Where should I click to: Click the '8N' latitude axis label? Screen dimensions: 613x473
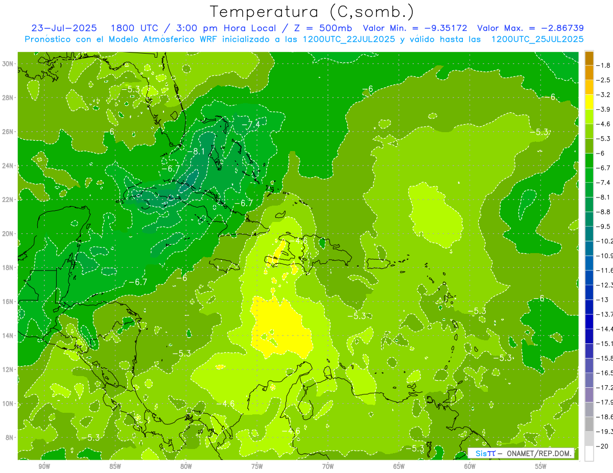coord(10,437)
